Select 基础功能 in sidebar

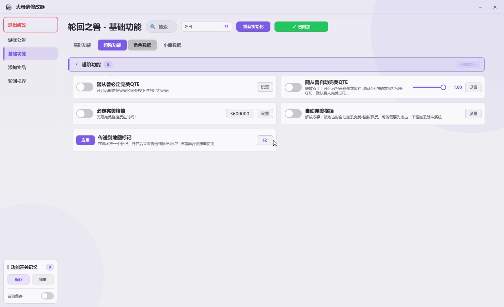tap(31, 54)
